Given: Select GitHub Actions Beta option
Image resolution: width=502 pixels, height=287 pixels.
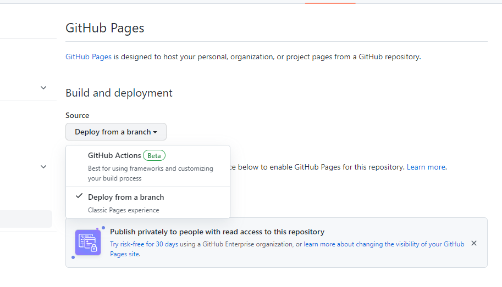Looking at the screenshot, I should pos(148,166).
